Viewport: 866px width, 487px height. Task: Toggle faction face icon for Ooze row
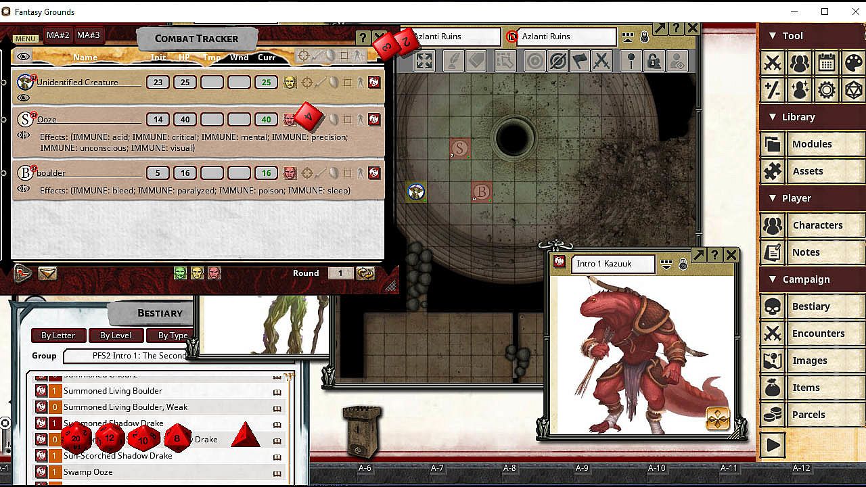point(290,120)
